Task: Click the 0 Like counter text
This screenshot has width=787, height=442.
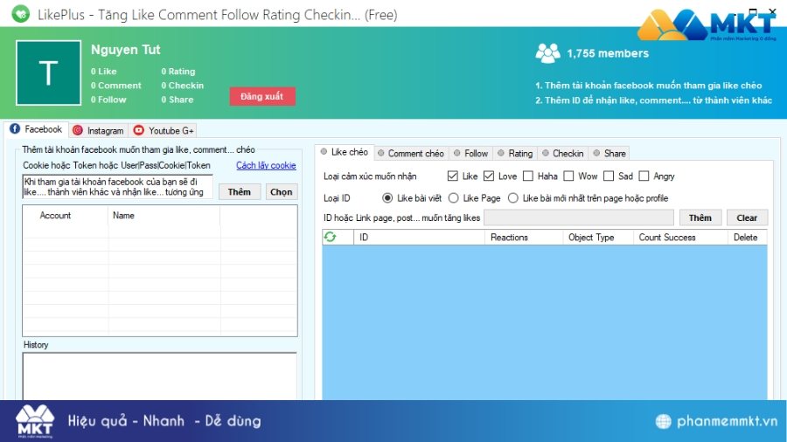Action: (103, 71)
